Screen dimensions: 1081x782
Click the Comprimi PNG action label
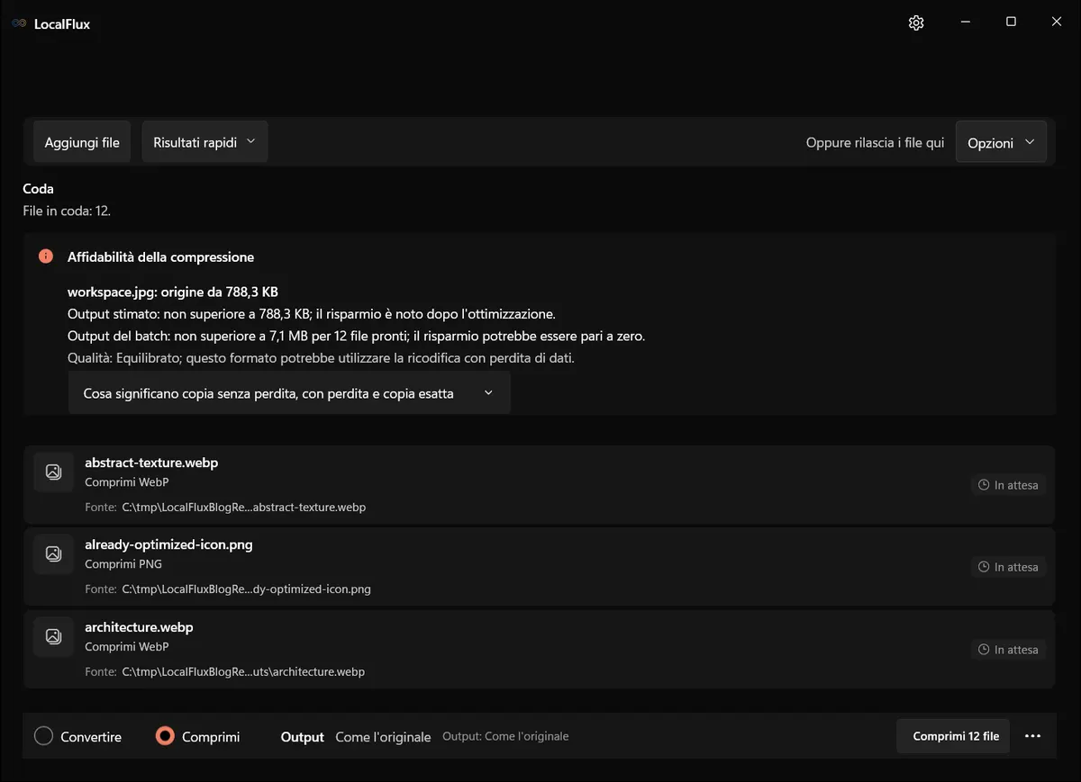point(123,564)
